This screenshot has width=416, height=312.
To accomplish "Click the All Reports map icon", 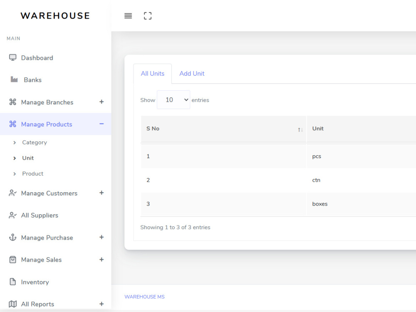I will tap(13, 304).
